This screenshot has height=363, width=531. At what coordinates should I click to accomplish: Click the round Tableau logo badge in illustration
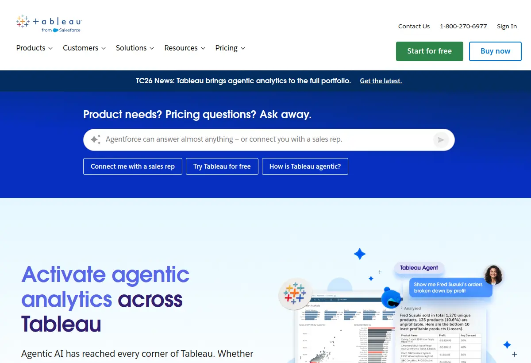point(295,293)
